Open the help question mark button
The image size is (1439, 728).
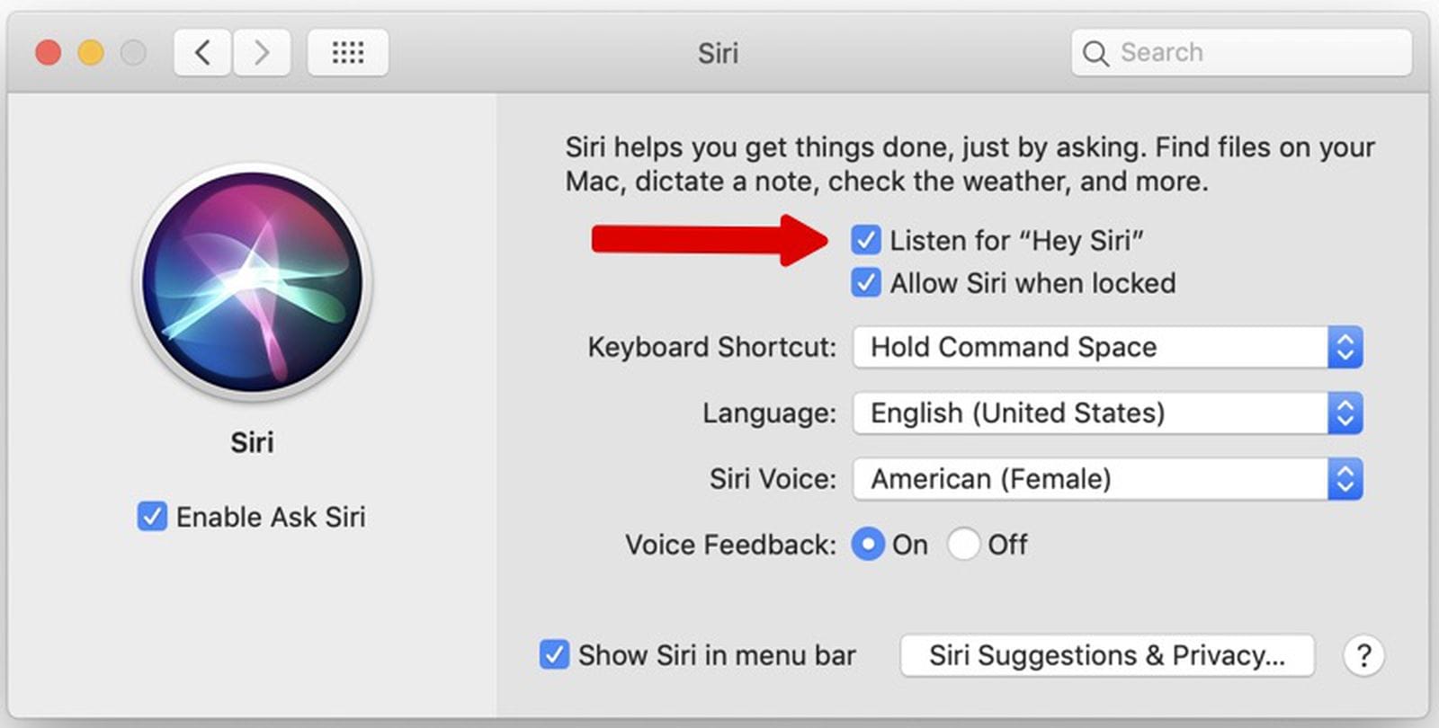[1364, 655]
